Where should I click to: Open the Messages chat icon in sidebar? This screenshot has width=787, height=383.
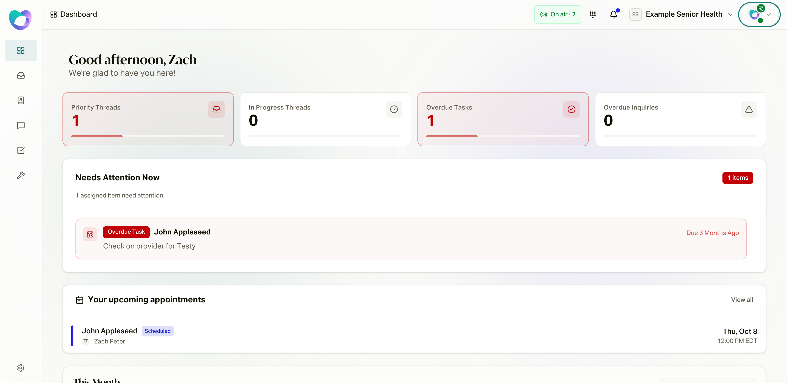pyautogui.click(x=21, y=125)
